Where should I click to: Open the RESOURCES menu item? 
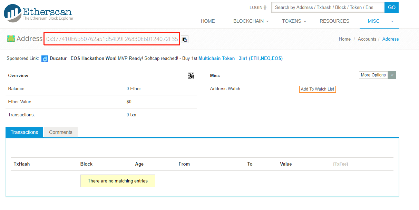pyautogui.click(x=334, y=21)
